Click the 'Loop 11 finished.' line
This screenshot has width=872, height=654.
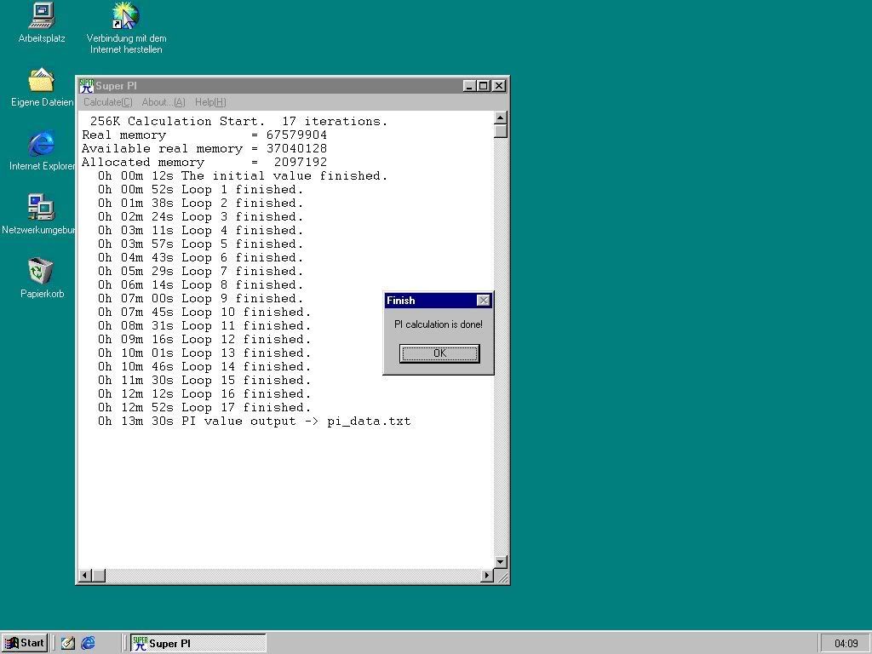(204, 326)
